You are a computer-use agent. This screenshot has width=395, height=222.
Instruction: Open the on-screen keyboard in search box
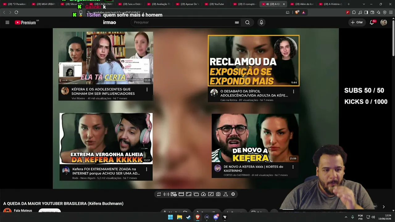tap(237, 22)
